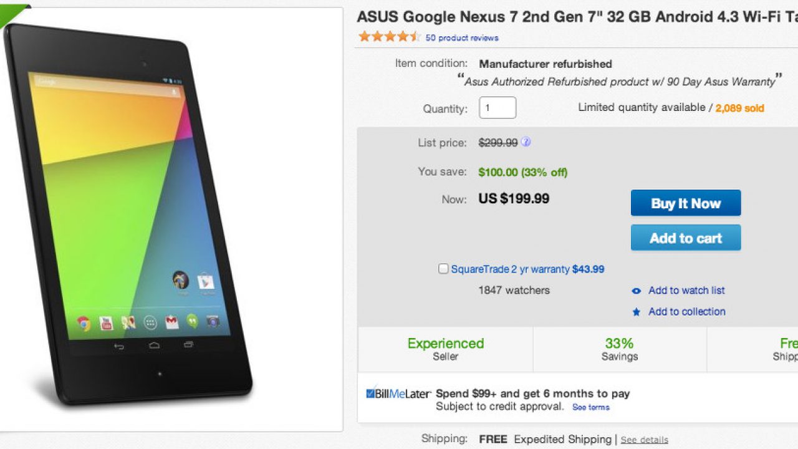Click the star icon beside Add to collection
Image resolution: width=798 pixels, height=449 pixels.
pos(636,312)
